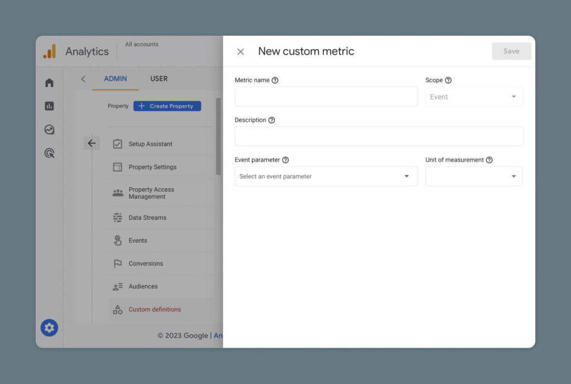Open the Reports bar chart icon

coord(49,106)
